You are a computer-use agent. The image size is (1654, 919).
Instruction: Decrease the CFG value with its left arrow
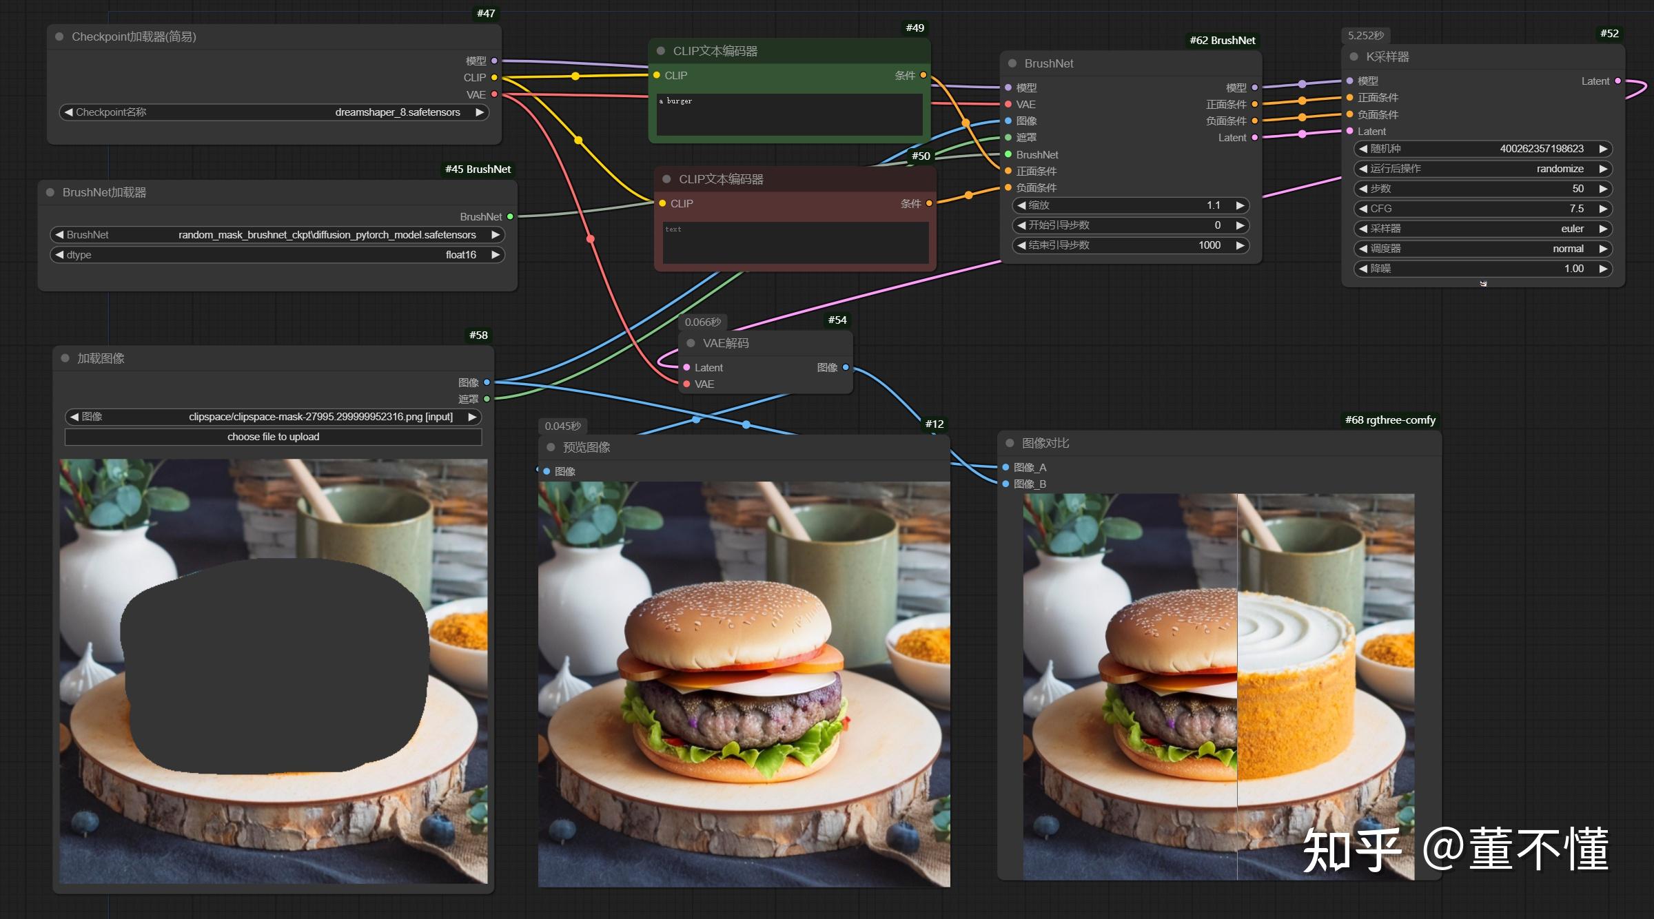tap(1362, 209)
